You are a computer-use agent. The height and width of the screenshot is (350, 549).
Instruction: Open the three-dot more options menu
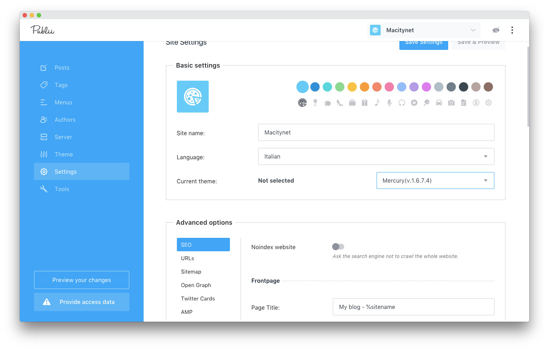point(512,30)
